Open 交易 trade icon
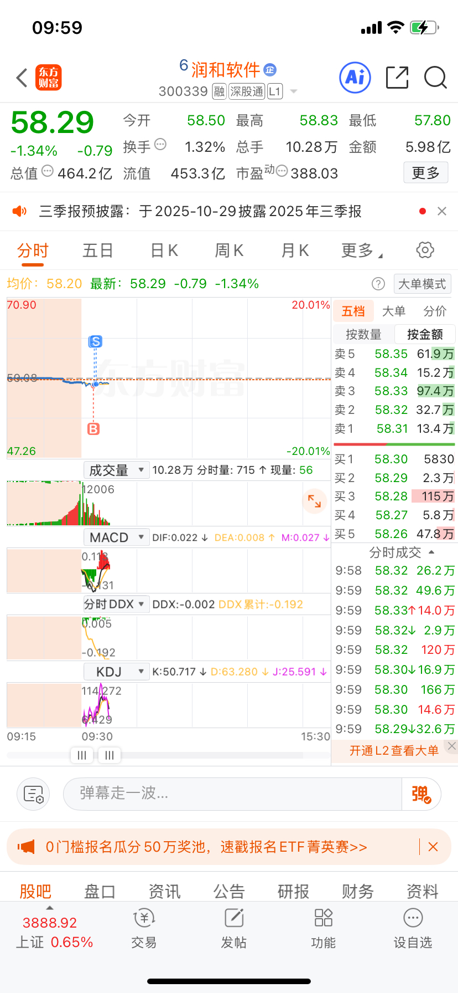 click(x=144, y=929)
